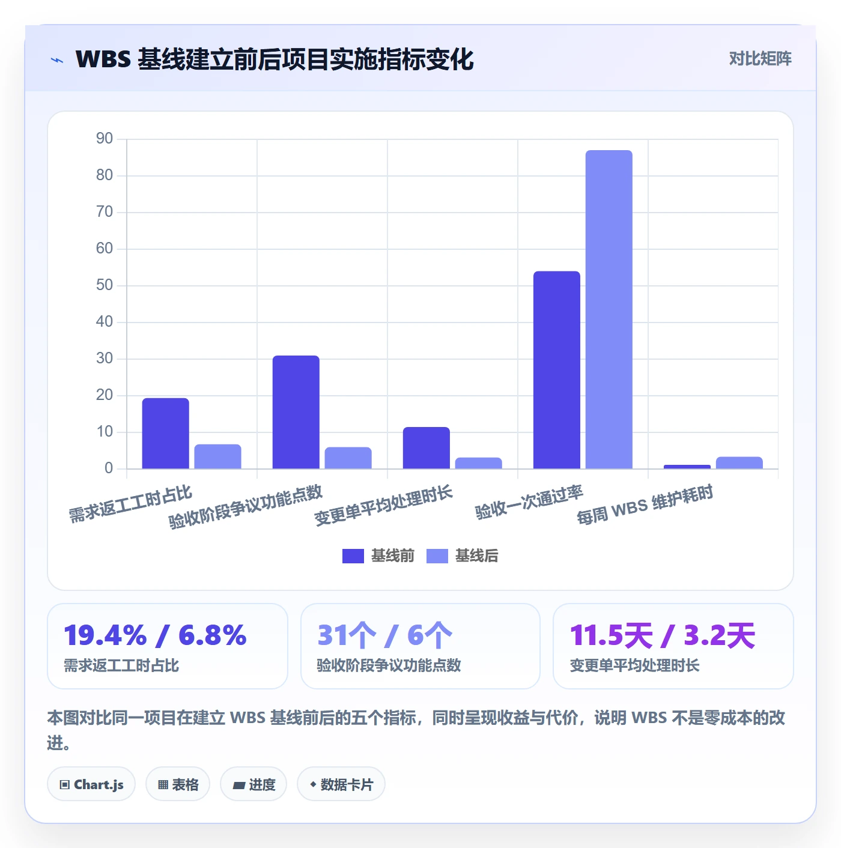Screen dimensions: 841x848
Task: Click the 每周 WBS 维护耗时 axis label
Action: [645, 505]
